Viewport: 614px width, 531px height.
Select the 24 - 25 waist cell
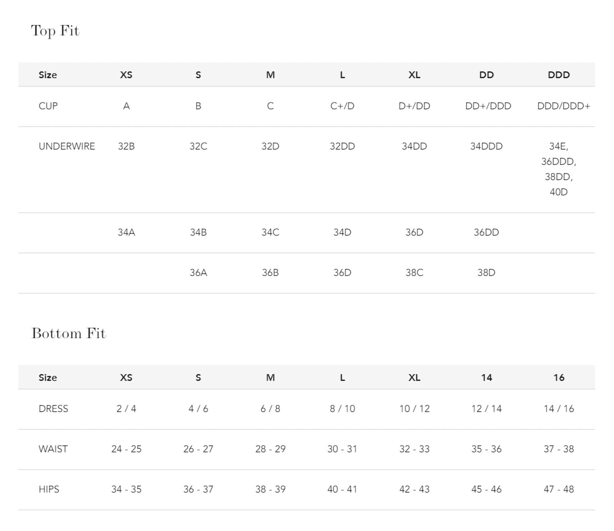(x=126, y=449)
